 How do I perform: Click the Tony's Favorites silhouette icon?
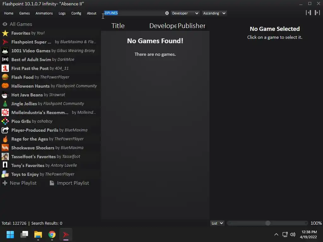click(5, 165)
